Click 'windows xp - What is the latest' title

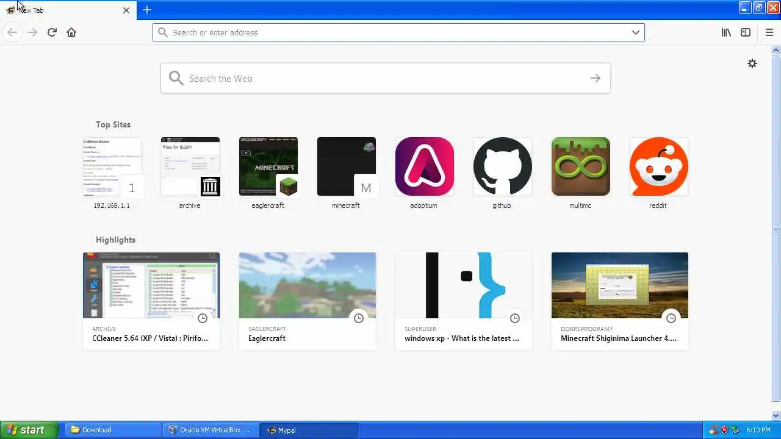tap(462, 338)
